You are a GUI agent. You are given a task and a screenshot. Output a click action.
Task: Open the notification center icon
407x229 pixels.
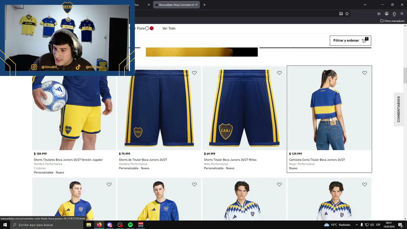click(x=400, y=225)
